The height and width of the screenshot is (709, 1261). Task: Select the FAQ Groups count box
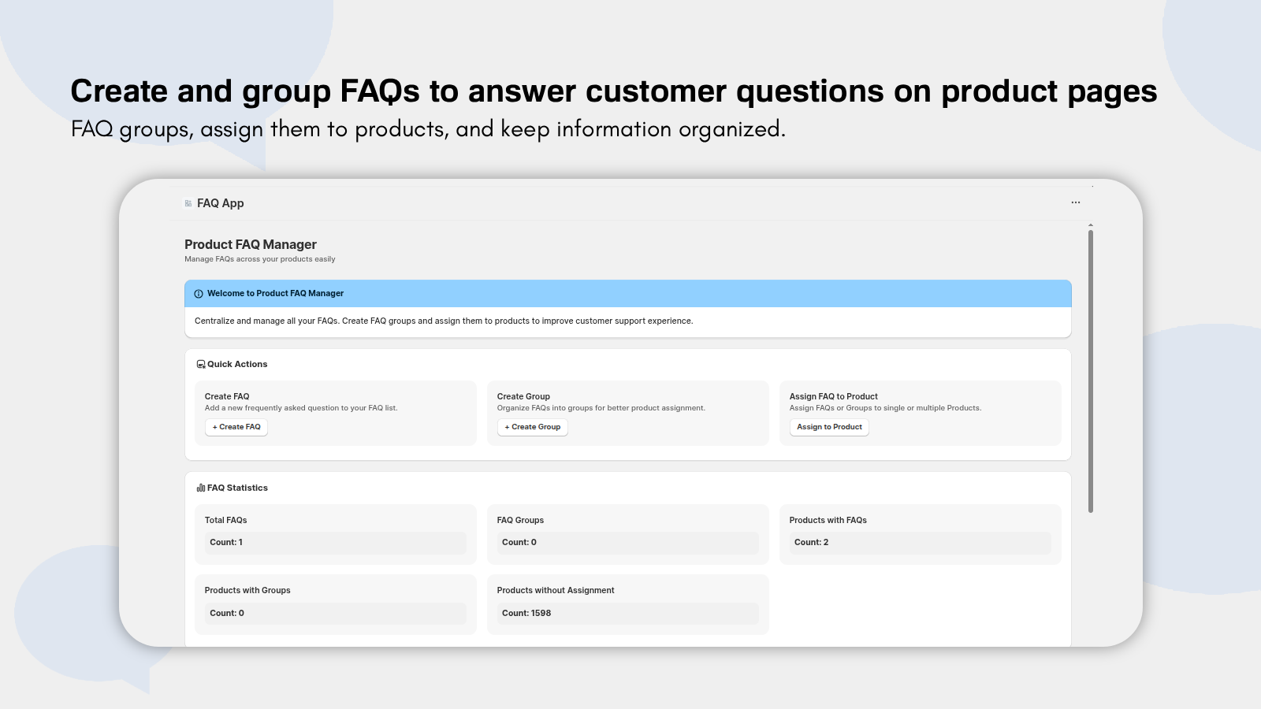[x=627, y=543]
